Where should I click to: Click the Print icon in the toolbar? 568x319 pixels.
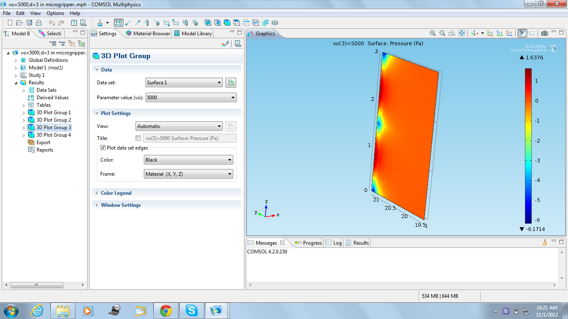coord(39,23)
